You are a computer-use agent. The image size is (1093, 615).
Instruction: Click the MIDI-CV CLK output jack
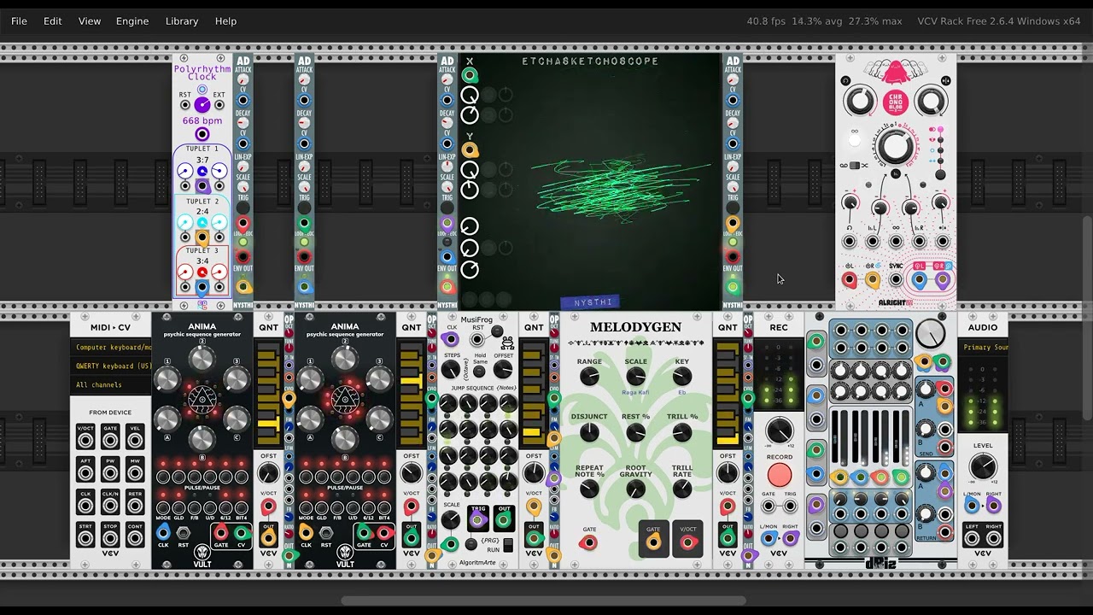85,507
